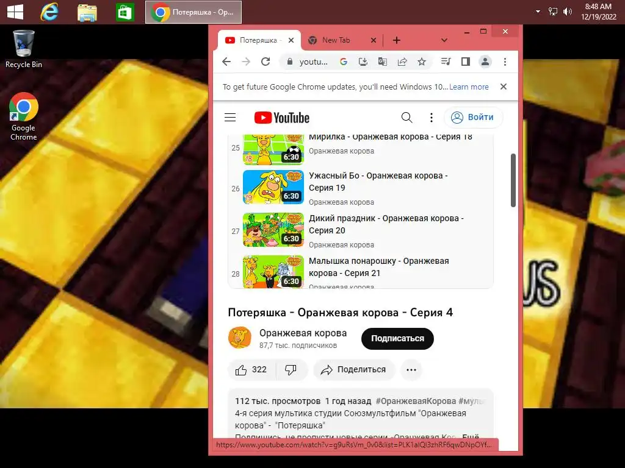This screenshot has height=468, width=625.
Task: Play Малышка понарошку Серия 21 thumbnail
Action: coord(273,272)
